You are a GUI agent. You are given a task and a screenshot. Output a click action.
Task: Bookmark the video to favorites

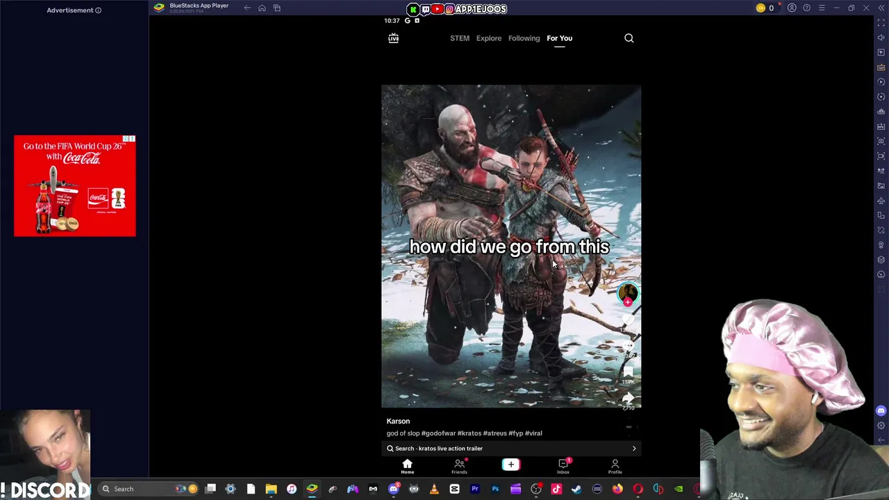[x=628, y=373]
